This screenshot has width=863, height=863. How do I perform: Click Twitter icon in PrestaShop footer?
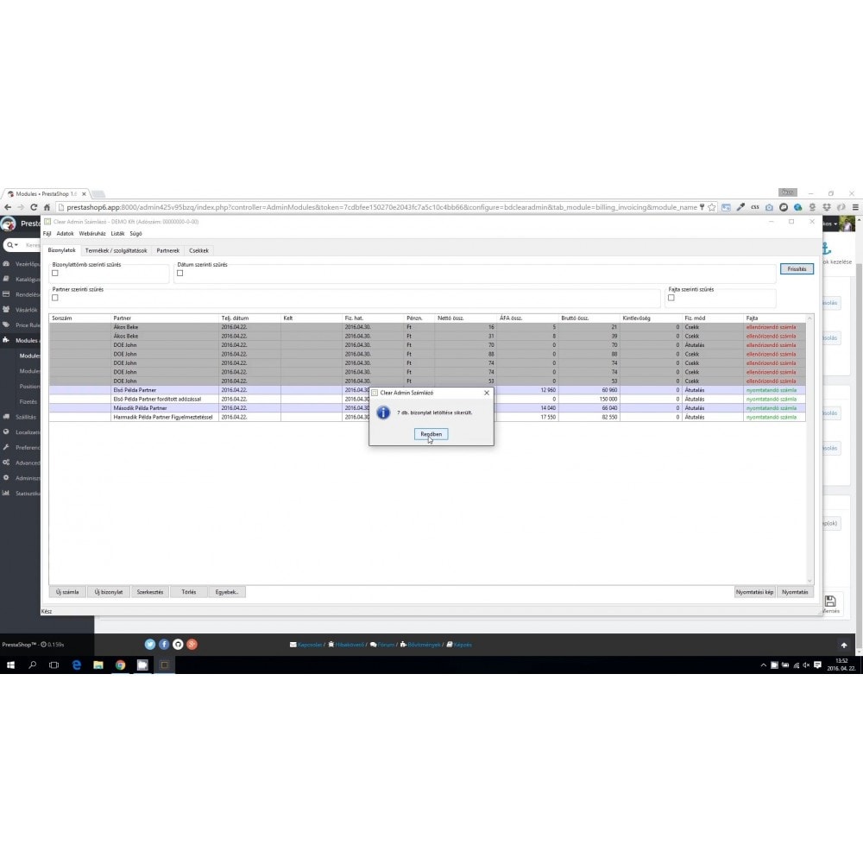(149, 645)
